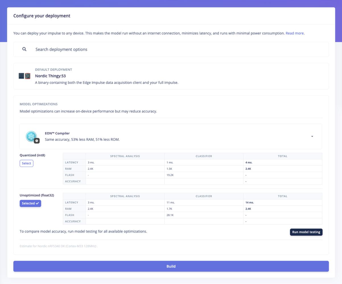Click the MODEL OPTIMIZATIONS heading
Viewport: 342px width, 284px height.
point(38,104)
